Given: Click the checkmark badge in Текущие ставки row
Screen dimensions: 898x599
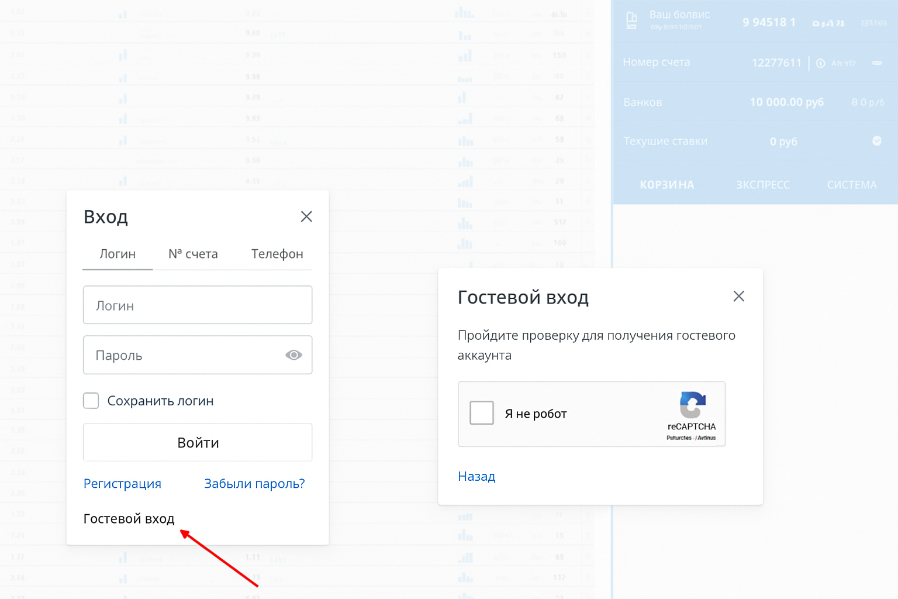Looking at the screenshot, I should click(x=876, y=141).
